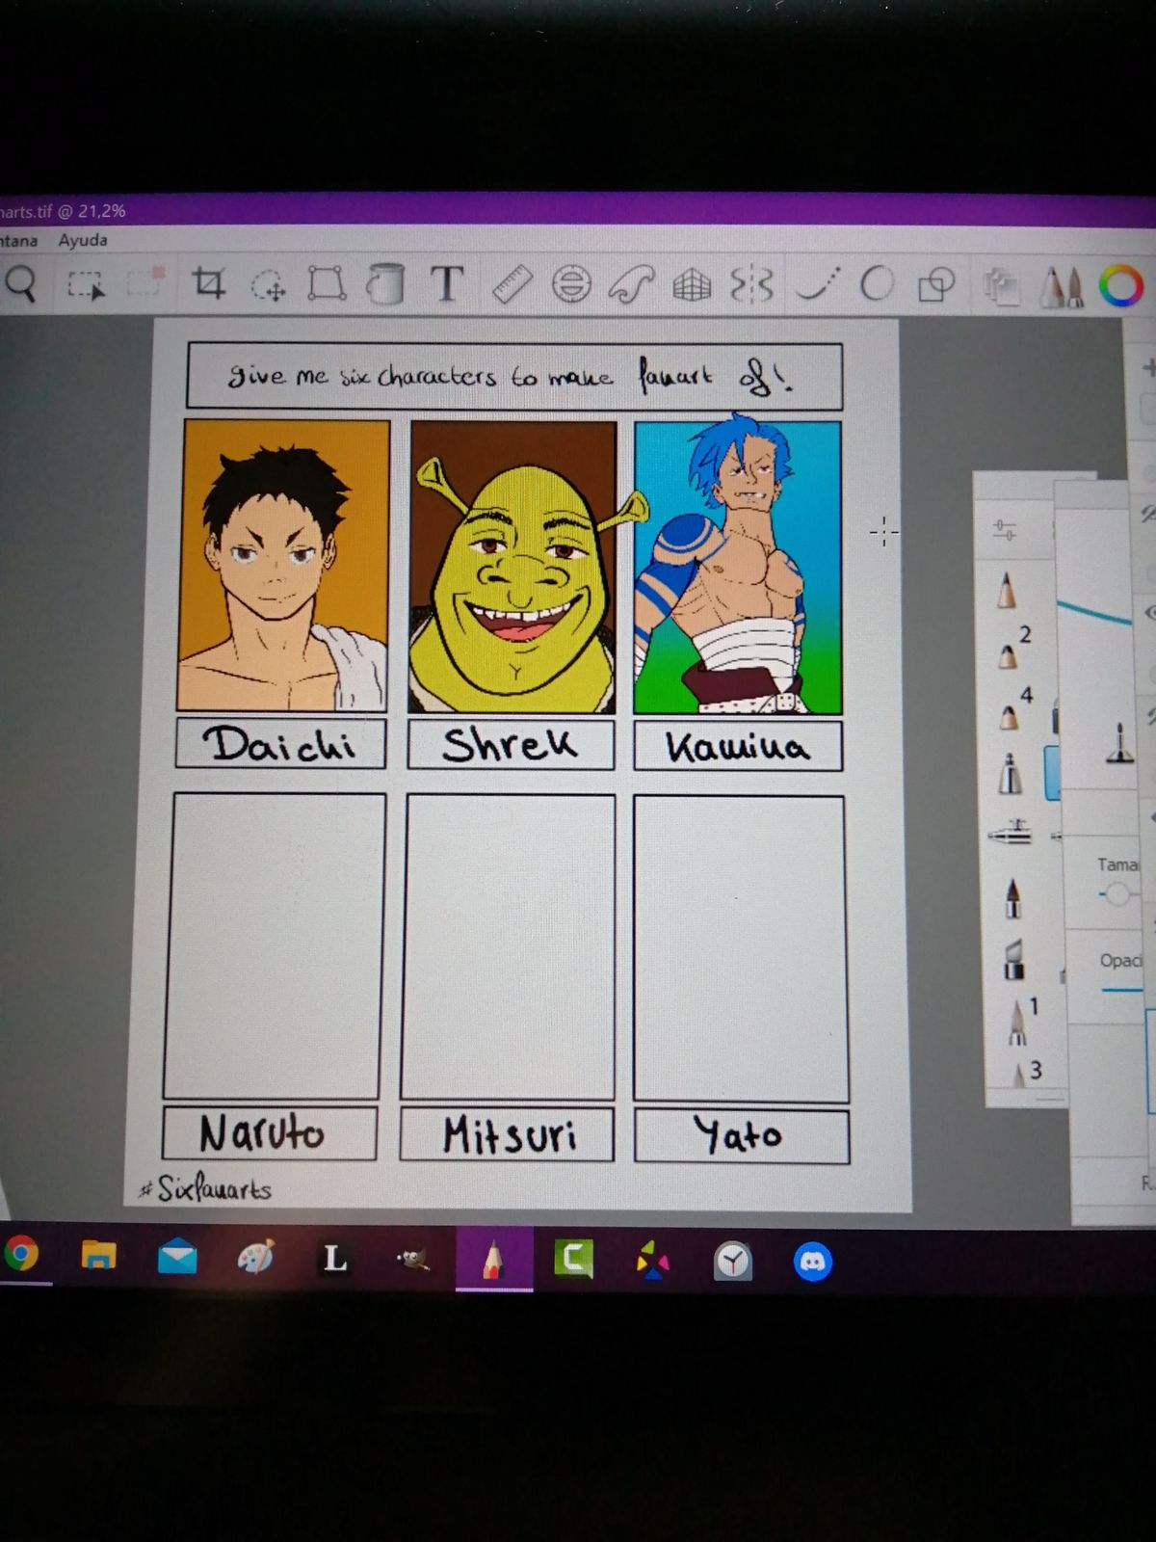Open the Color Editor wheel
The height and width of the screenshot is (1542, 1156).
click(x=1121, y=286)
